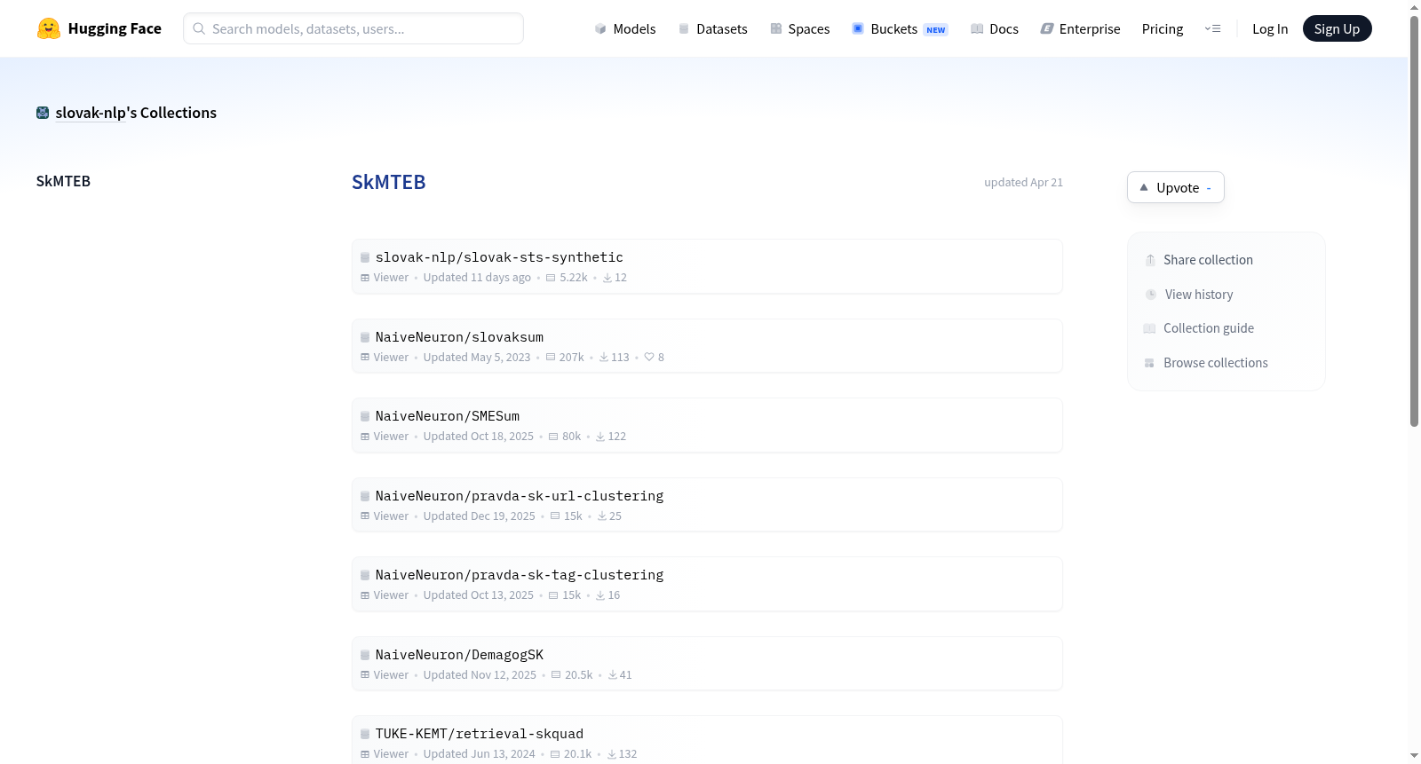The width and height of the screenshot is (1421, 764).
Task: Open NaiveNeuron/SMESum dataset
Action: pyautogui.click(x=448, y=416)
